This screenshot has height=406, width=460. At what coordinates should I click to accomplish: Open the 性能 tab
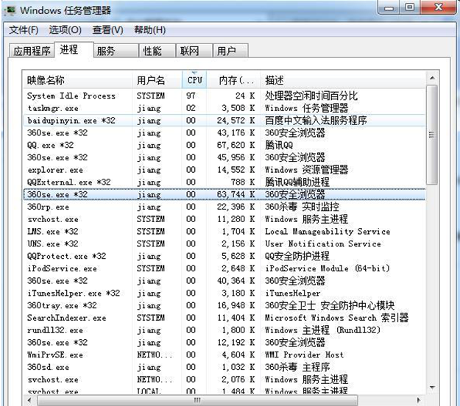(158, 51)
